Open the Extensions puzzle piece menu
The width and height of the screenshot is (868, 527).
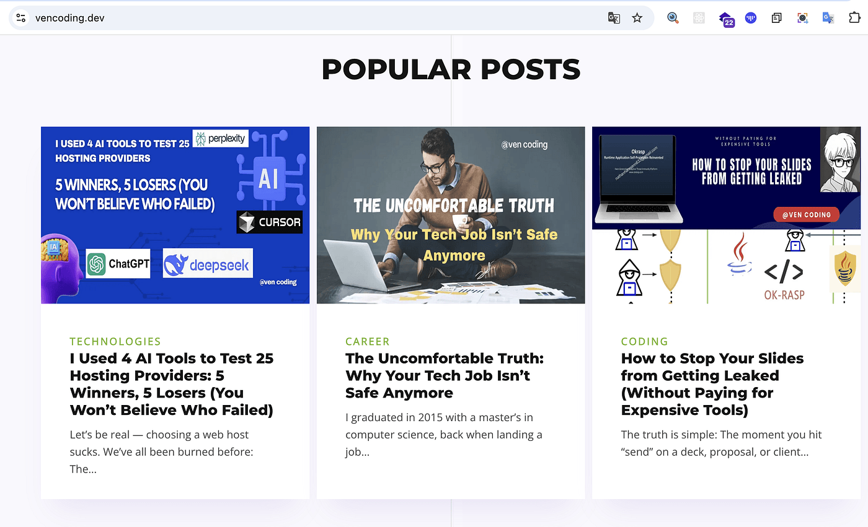[x=854, y=18]
